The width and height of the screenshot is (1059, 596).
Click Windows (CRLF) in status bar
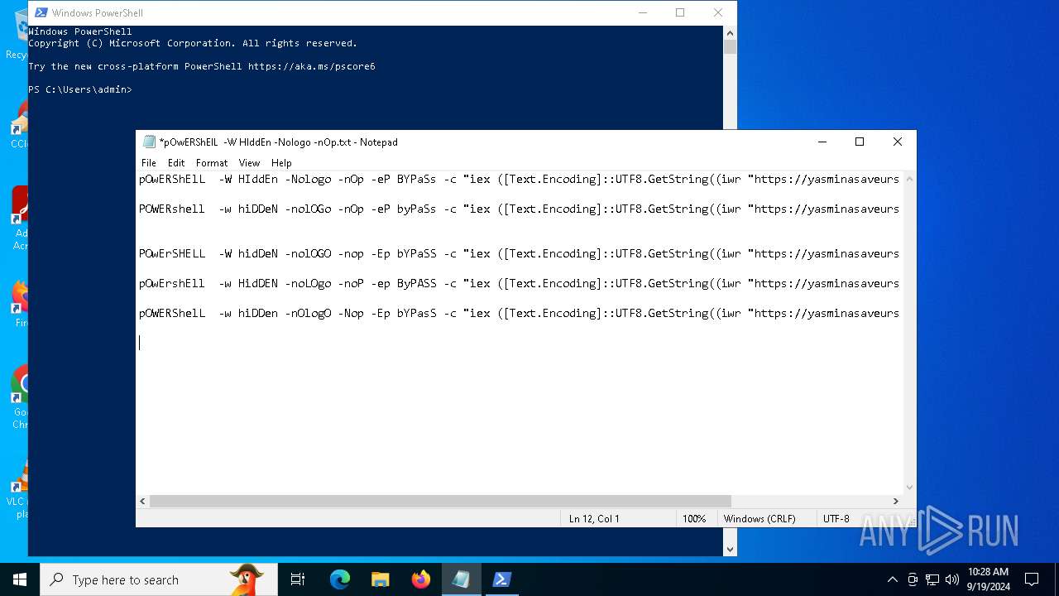(760, 519)
